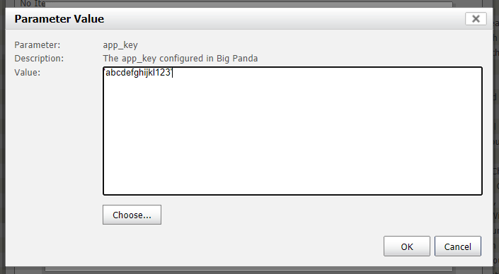
Task: Open the Choose... value picker
Action: [x=132, y=215]
